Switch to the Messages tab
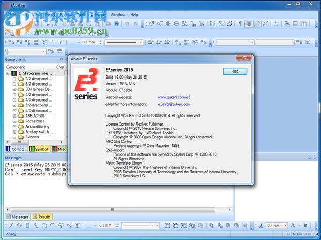The height and width of the screenshot is (240, 321). pos(18,217)
